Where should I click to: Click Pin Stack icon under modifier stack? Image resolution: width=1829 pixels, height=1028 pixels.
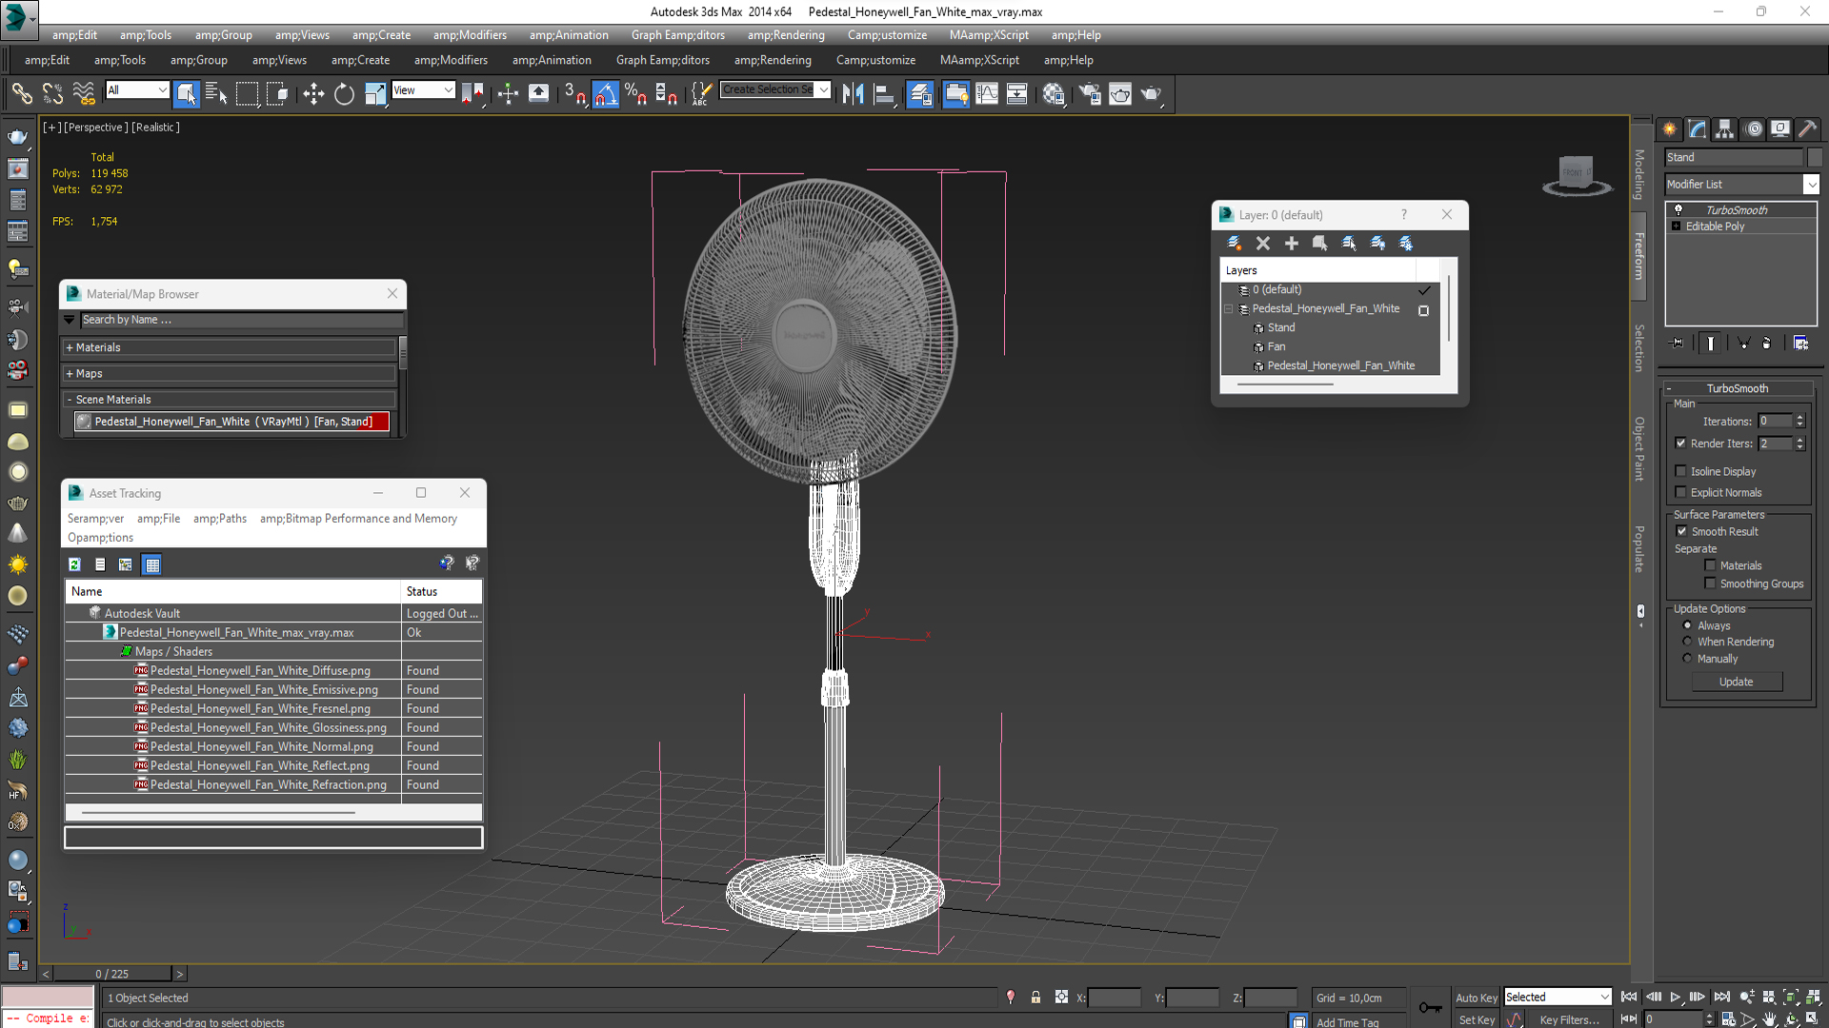[1678, 343]
